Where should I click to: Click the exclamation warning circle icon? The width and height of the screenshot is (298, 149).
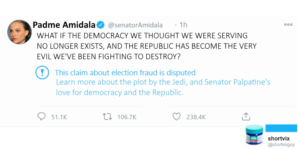(42, 72)
